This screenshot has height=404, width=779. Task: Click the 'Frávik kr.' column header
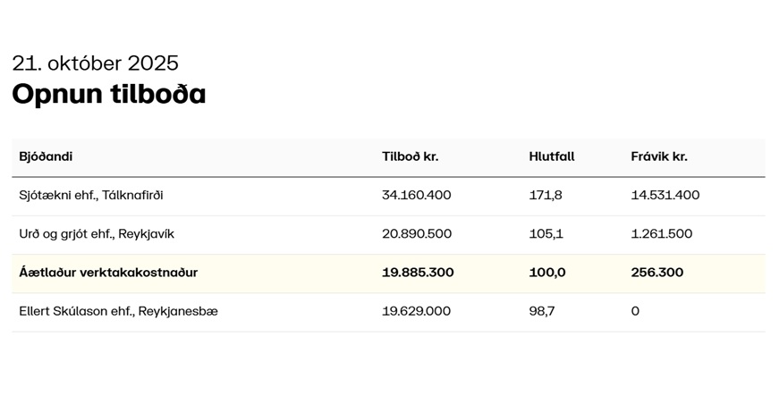pos(658,156)
